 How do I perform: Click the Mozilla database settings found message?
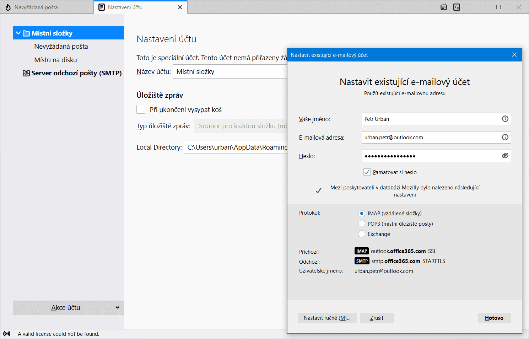[x=405, y=191]
